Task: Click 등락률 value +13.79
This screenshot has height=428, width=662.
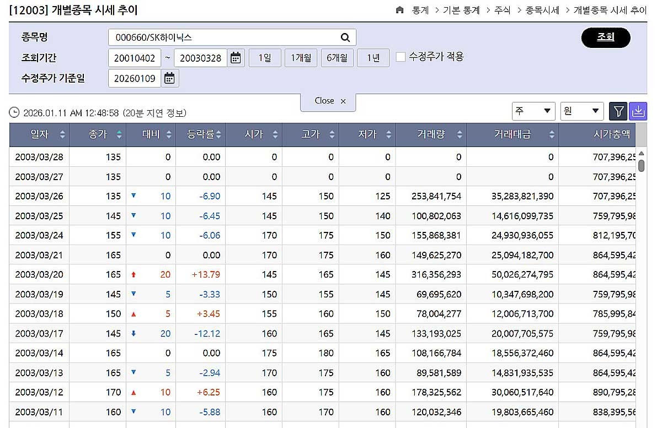Action: click(x=206, y=274)
